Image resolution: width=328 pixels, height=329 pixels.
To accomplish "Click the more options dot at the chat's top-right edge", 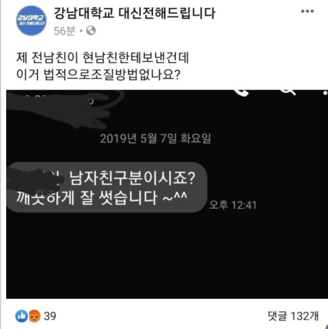I will (325, 93).
